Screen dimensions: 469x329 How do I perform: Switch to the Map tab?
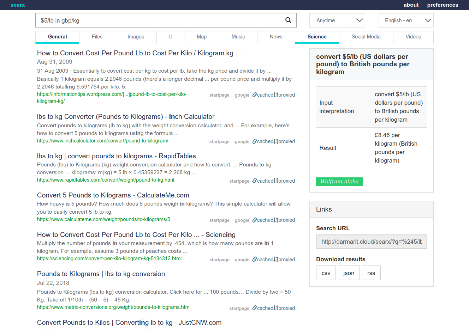coord(202,37)
